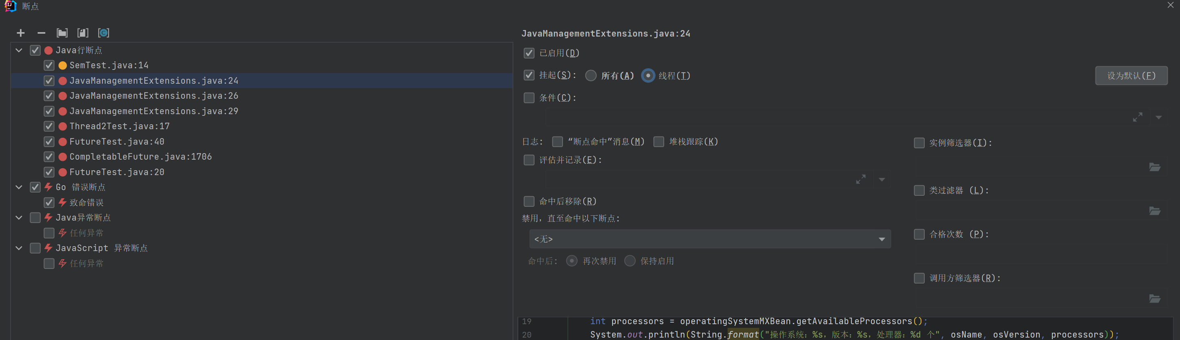
Task: Open condition history dropdown arrow
Action: point(1158,118)
